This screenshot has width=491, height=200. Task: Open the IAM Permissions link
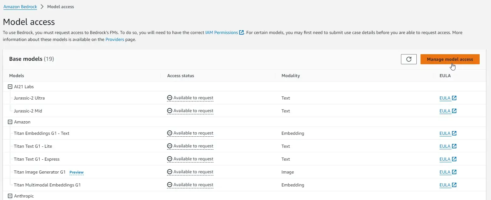221,32
